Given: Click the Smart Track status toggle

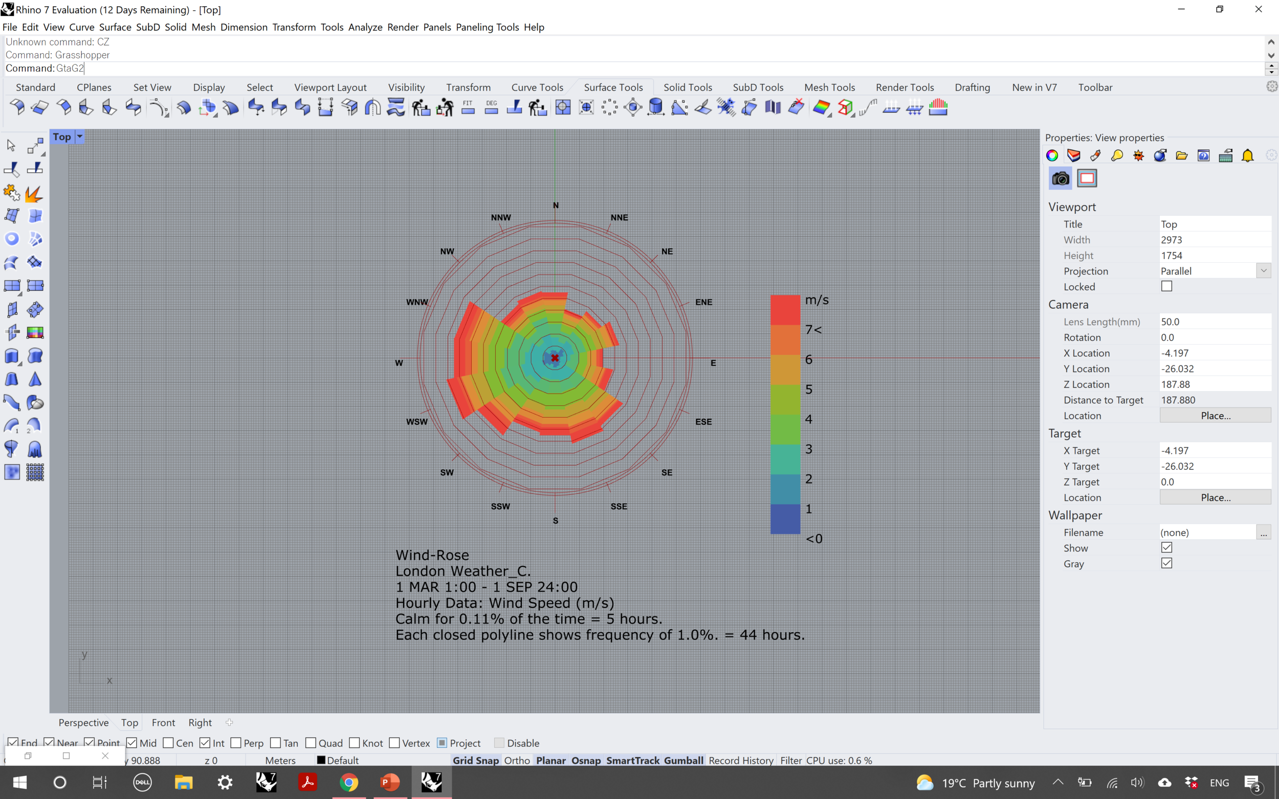Looking at the screenshot, I should point(633,760).
